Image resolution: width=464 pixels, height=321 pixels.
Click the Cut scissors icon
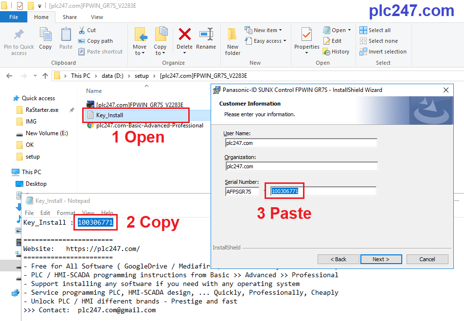click(82, 30)
